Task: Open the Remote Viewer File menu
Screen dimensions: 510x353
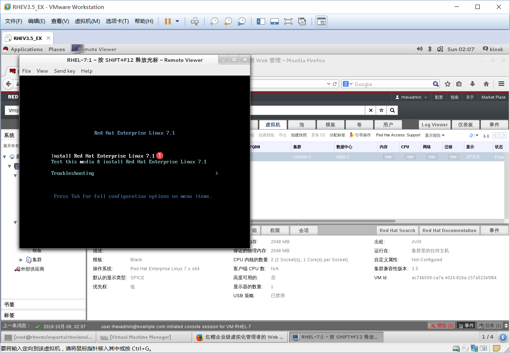Action: [26, 71]
